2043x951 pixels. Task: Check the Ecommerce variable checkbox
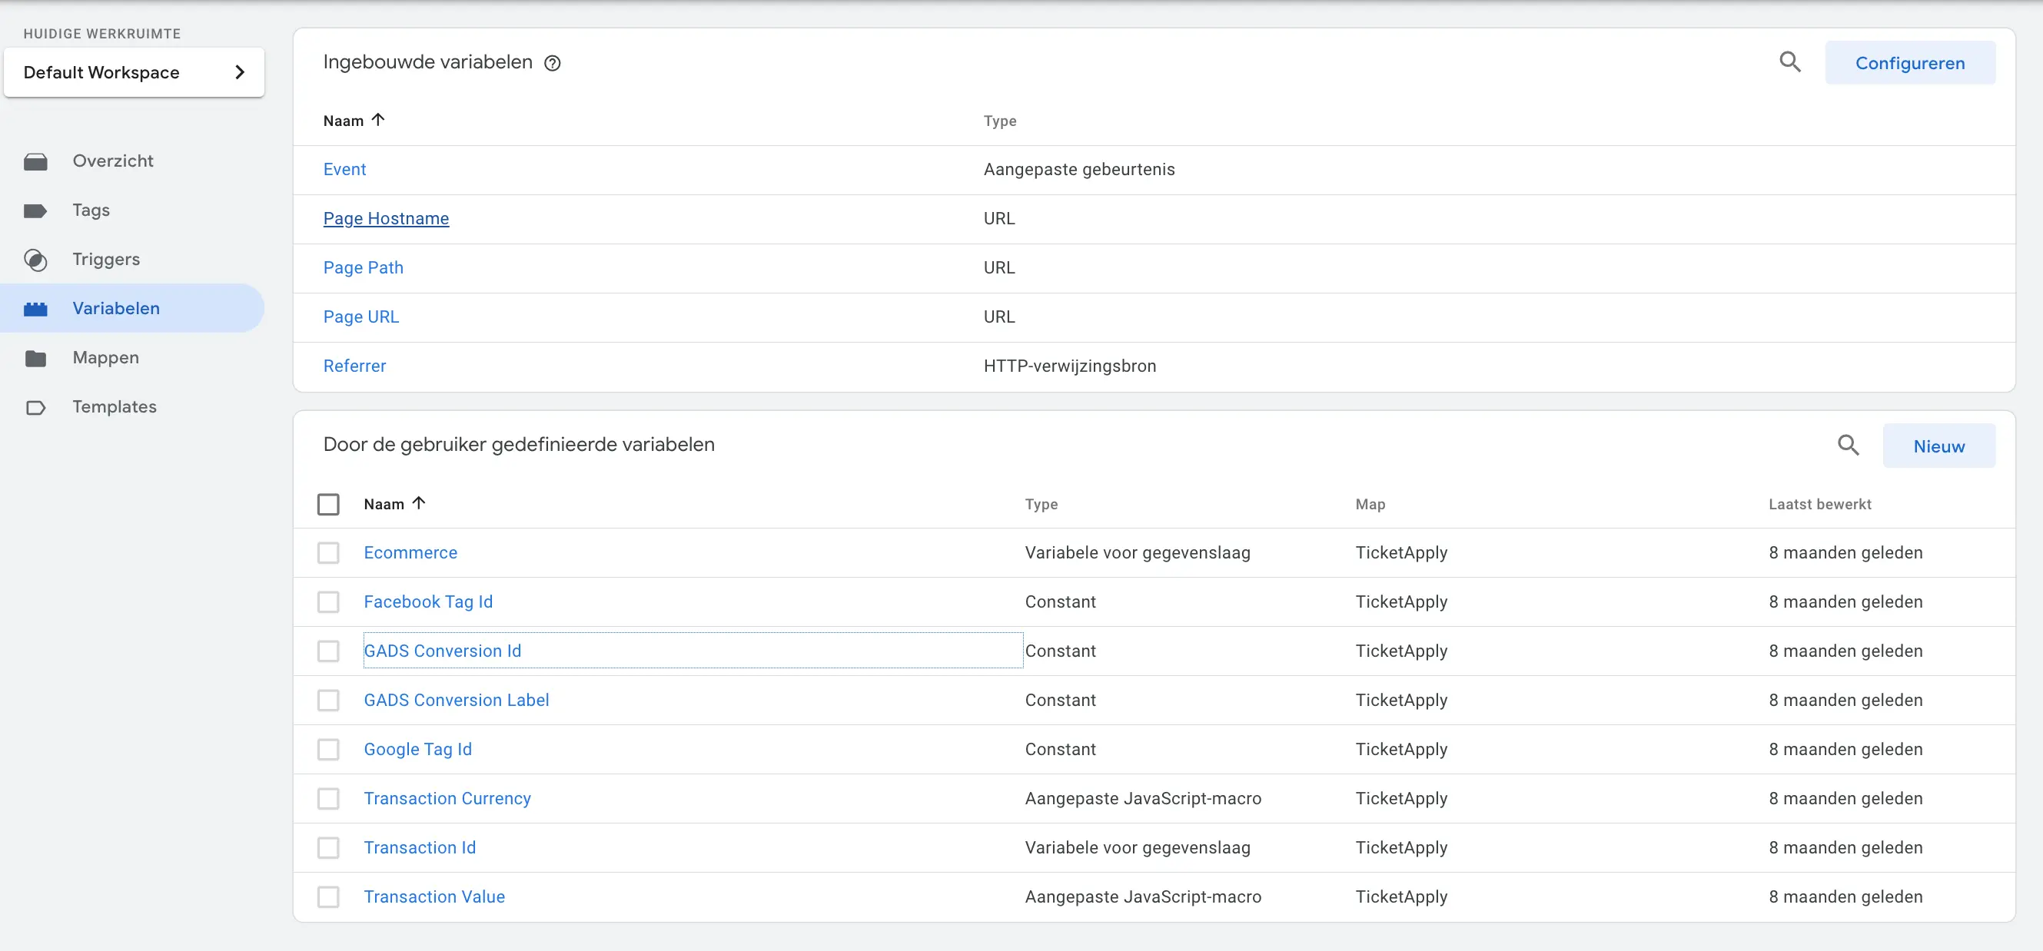328,552
